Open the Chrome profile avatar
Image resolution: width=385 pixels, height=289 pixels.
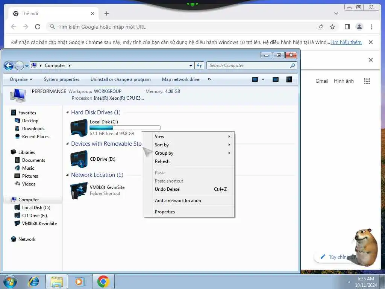coord(359,27)
